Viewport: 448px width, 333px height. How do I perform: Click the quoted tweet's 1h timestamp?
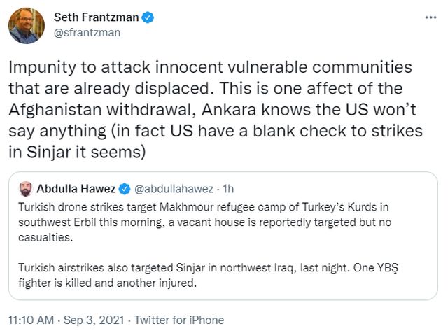click(x=227, y=187)
